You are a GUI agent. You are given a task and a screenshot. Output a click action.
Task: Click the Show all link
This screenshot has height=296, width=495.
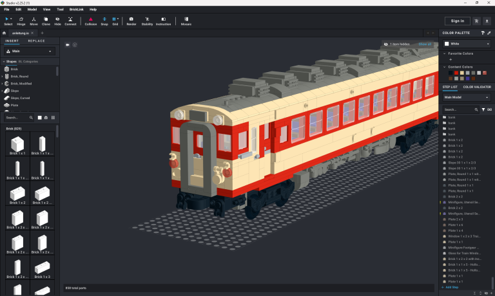(x=425, y=44)
